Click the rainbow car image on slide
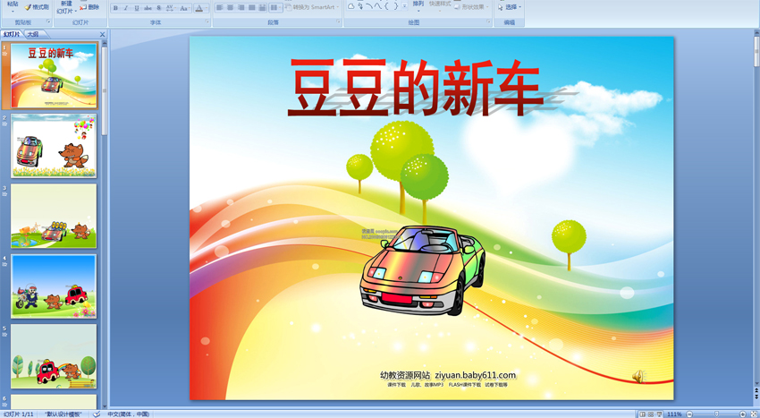Screen dimensions: 760x418 (x=423, y=270)
